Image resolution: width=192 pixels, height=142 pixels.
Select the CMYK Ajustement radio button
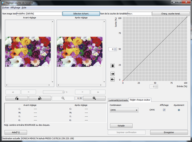(x=179, y=110)
